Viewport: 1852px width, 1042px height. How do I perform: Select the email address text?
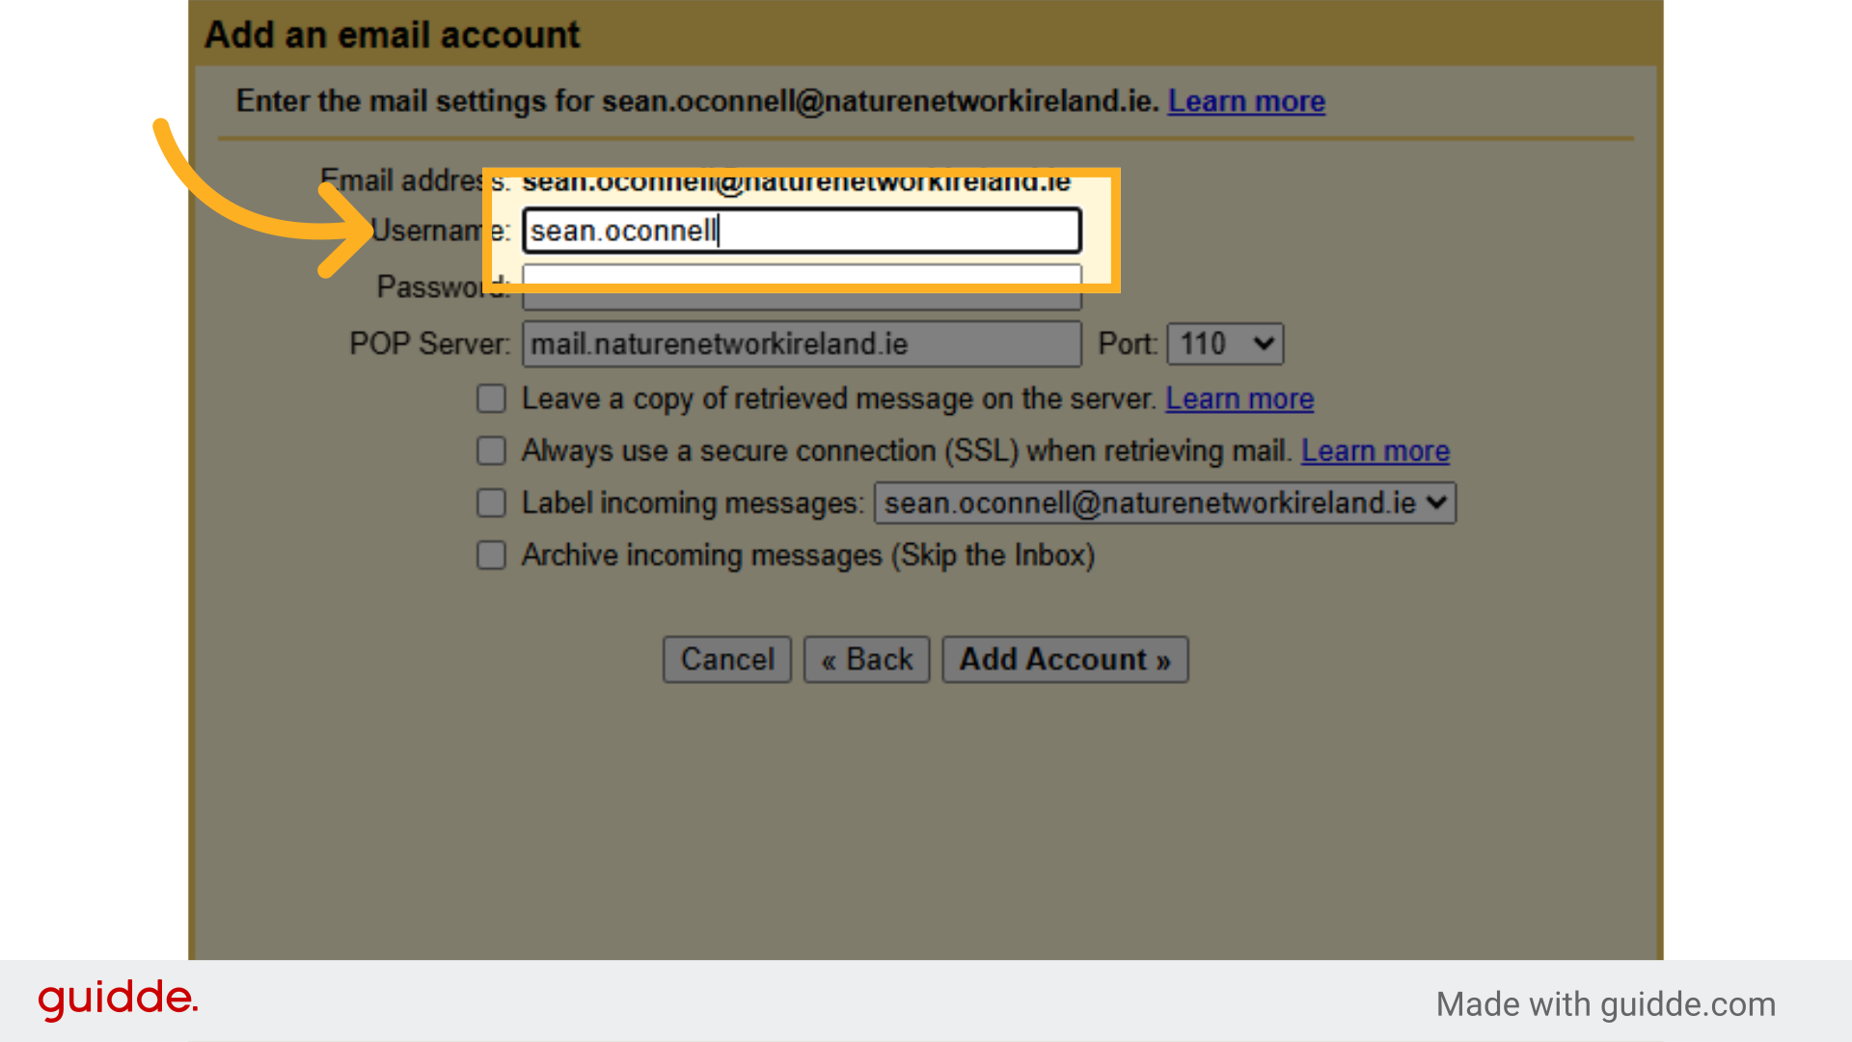click(797, 181)
